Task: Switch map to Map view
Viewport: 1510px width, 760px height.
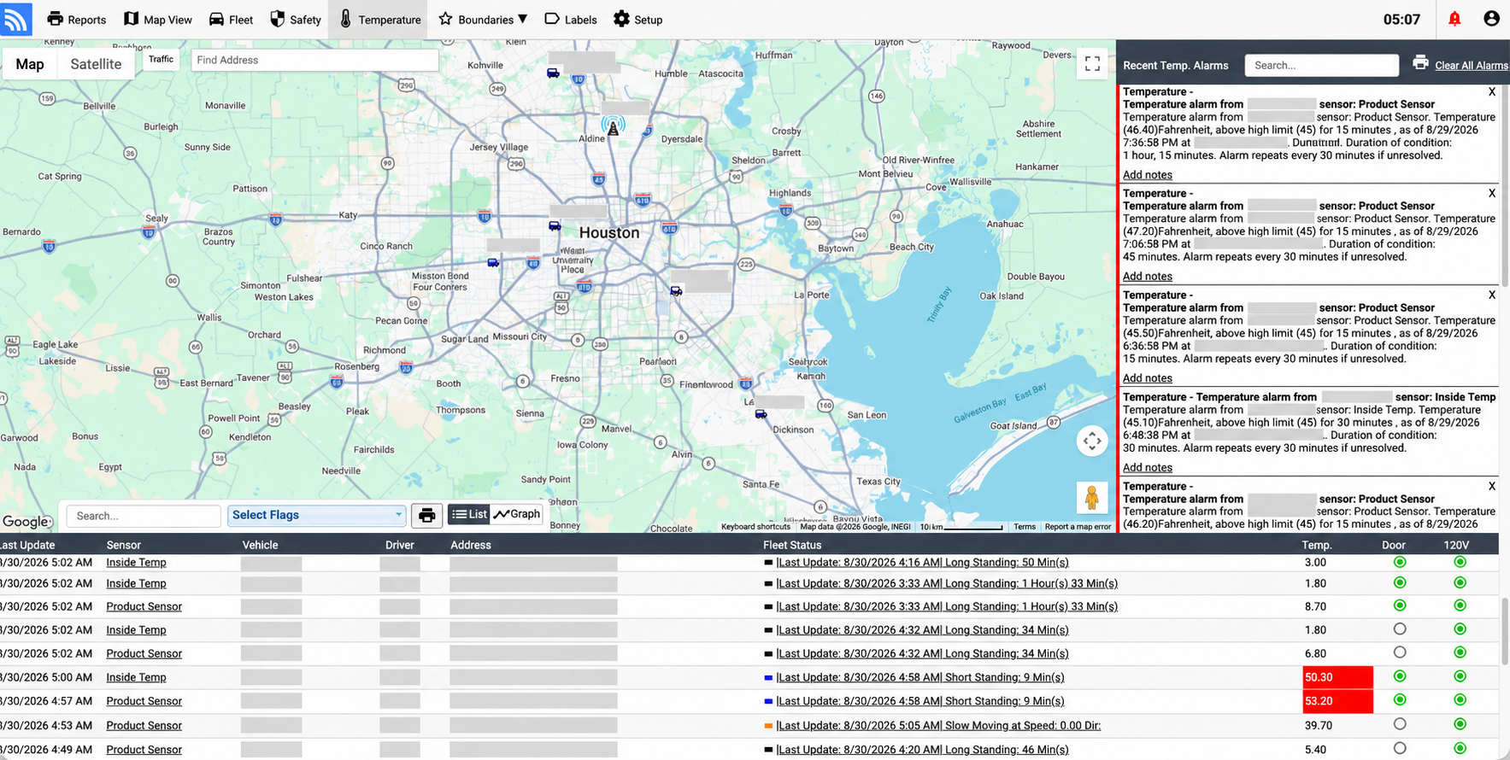Action: pyautogui.click(x=30, y=64)
